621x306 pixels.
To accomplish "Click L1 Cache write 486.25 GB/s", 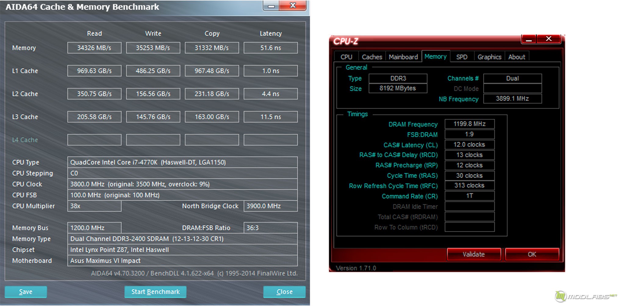I will point(153,71).
